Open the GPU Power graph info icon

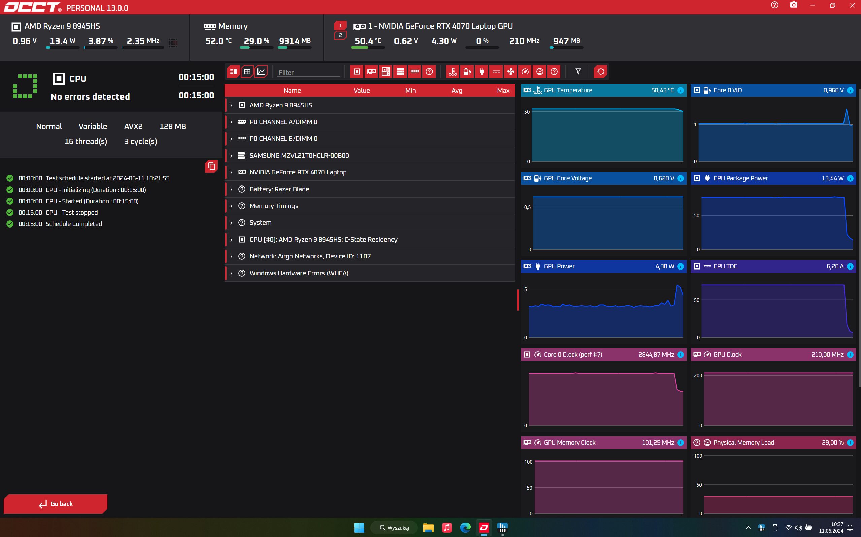point(680,266)
